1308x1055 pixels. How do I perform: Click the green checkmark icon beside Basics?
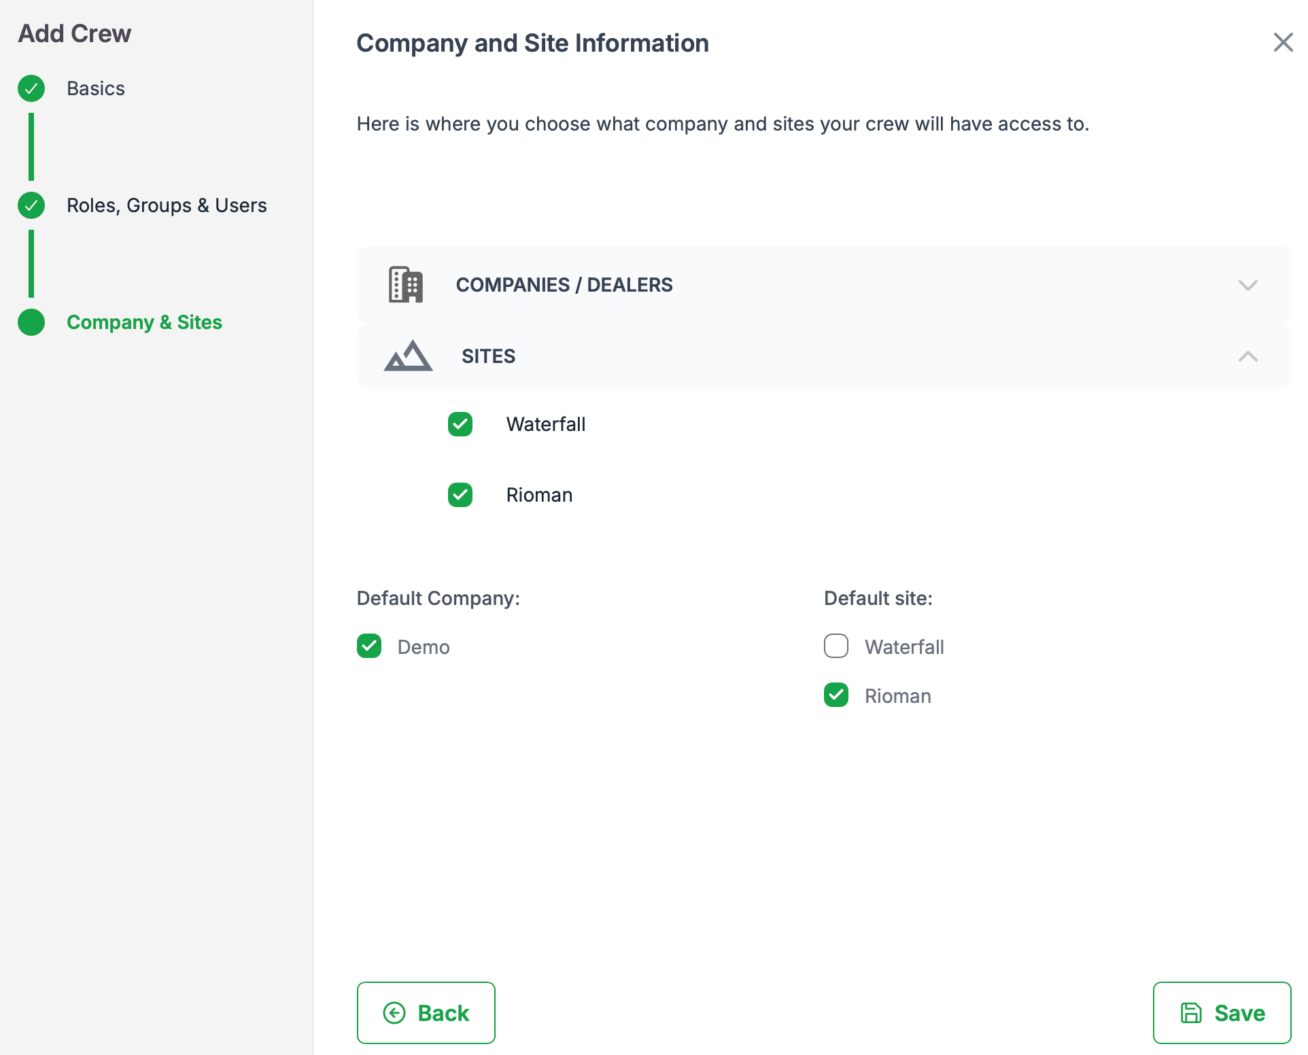tap(31, 88)
